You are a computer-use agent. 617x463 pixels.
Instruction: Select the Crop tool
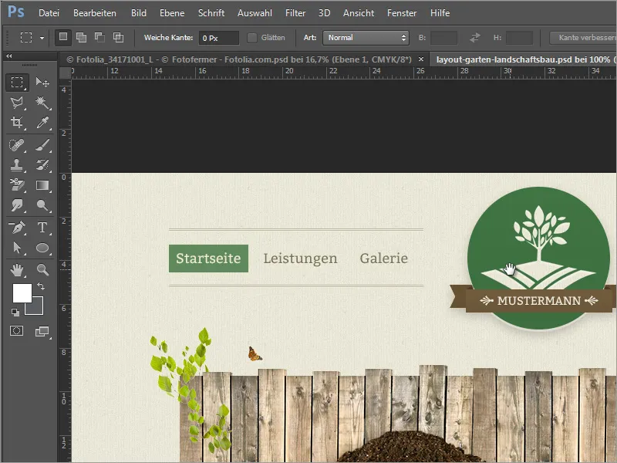17,123
